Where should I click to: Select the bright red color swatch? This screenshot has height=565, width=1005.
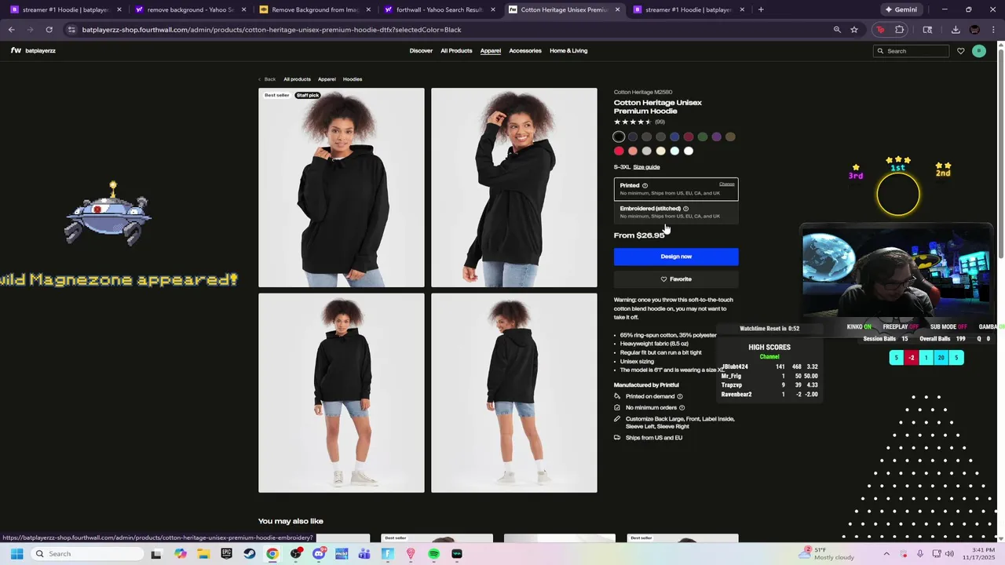tap(619, 151)
